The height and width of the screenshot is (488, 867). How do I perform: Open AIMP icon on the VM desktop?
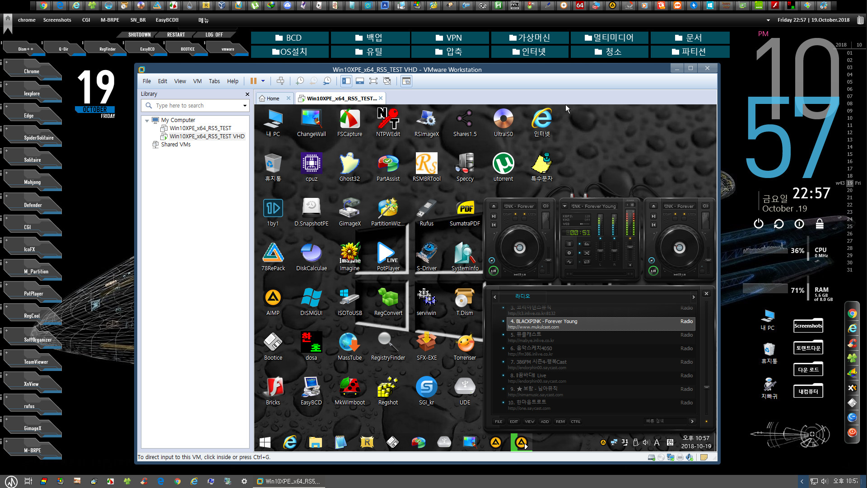pos(273,302)
